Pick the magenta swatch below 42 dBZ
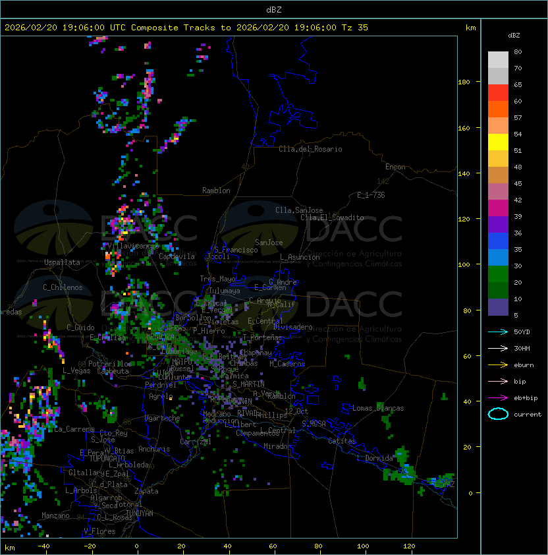Screen dimensions: 548x555 point(498,208)
